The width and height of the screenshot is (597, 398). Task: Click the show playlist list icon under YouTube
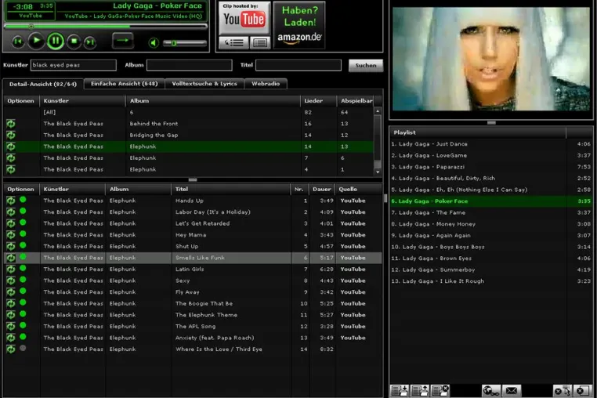(x=233, y=42)
